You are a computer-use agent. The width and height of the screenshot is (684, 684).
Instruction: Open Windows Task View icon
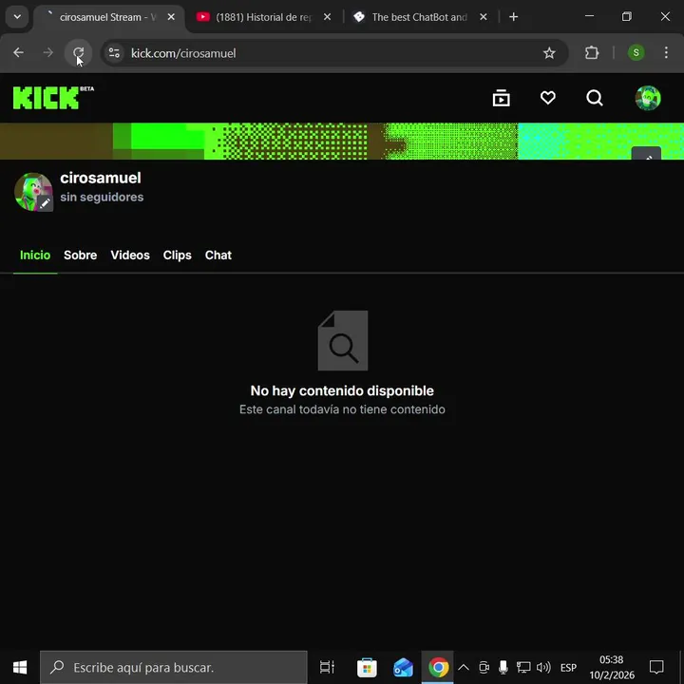click(327, 668)
